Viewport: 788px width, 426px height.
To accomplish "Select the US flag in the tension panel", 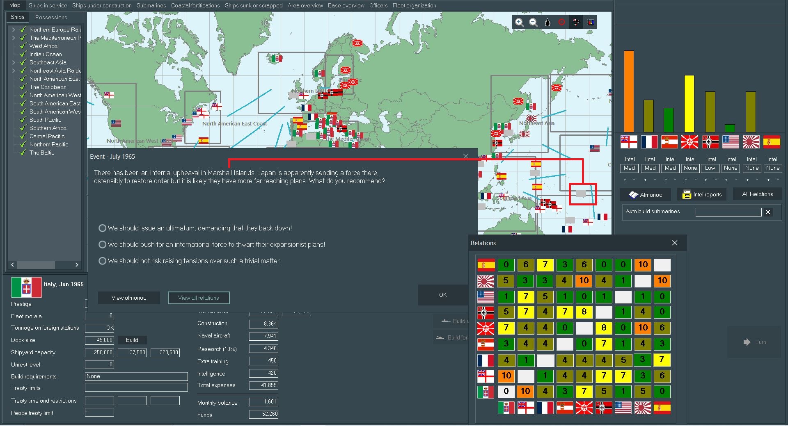I will click(x=731, y=142).
